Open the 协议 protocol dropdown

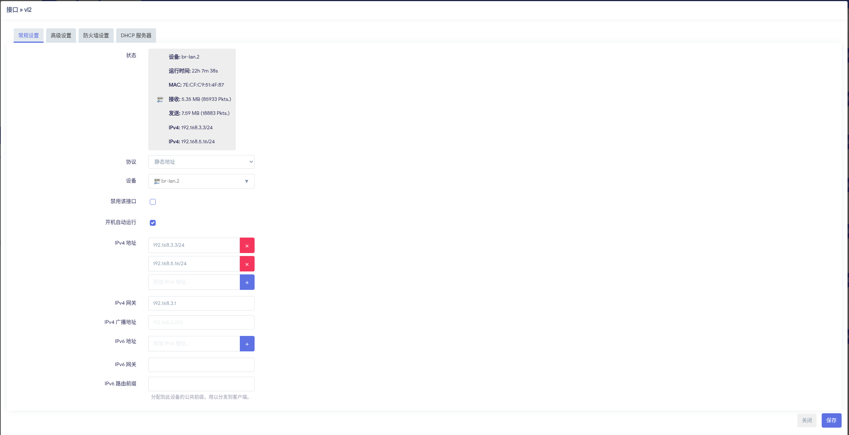(201, 162)
